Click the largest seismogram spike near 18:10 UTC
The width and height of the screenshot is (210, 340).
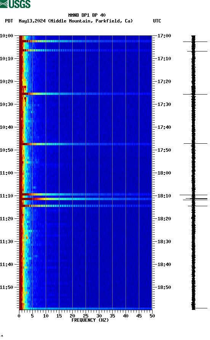click(x=193, y=195)
